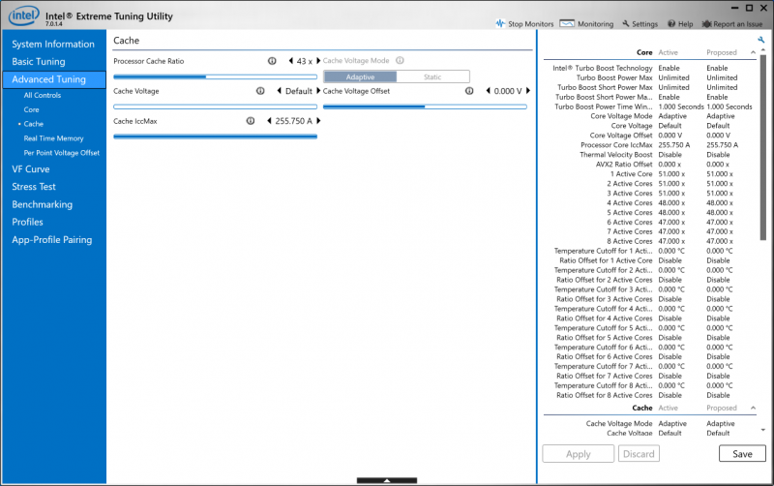This screenshot has height=486, width=774.
Task: Select Per Point Voltage Offset sub-item
Action: (62, 153)
